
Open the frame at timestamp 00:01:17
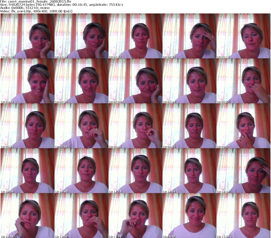[82, 36]
